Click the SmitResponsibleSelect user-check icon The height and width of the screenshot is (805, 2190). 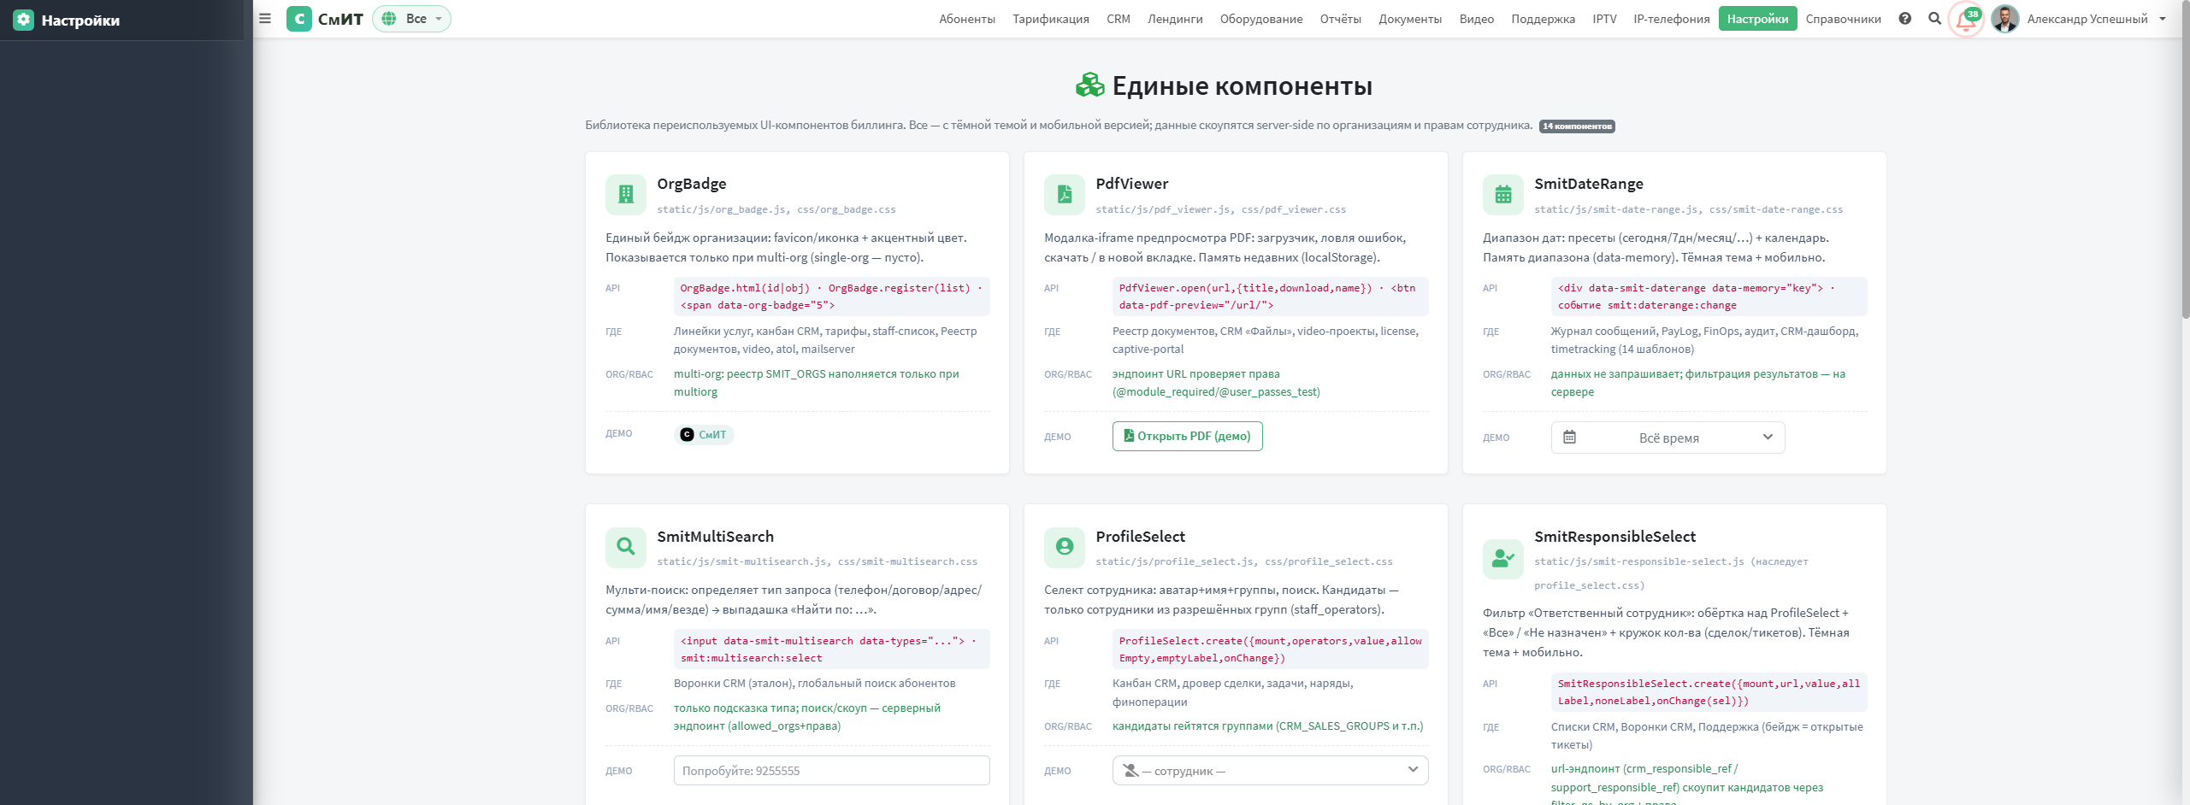tap(1503, 559)
